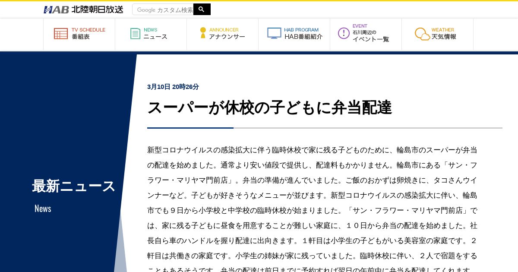
Task: Open the イベント一覧 Event menu
Action: tap(366, 34)
